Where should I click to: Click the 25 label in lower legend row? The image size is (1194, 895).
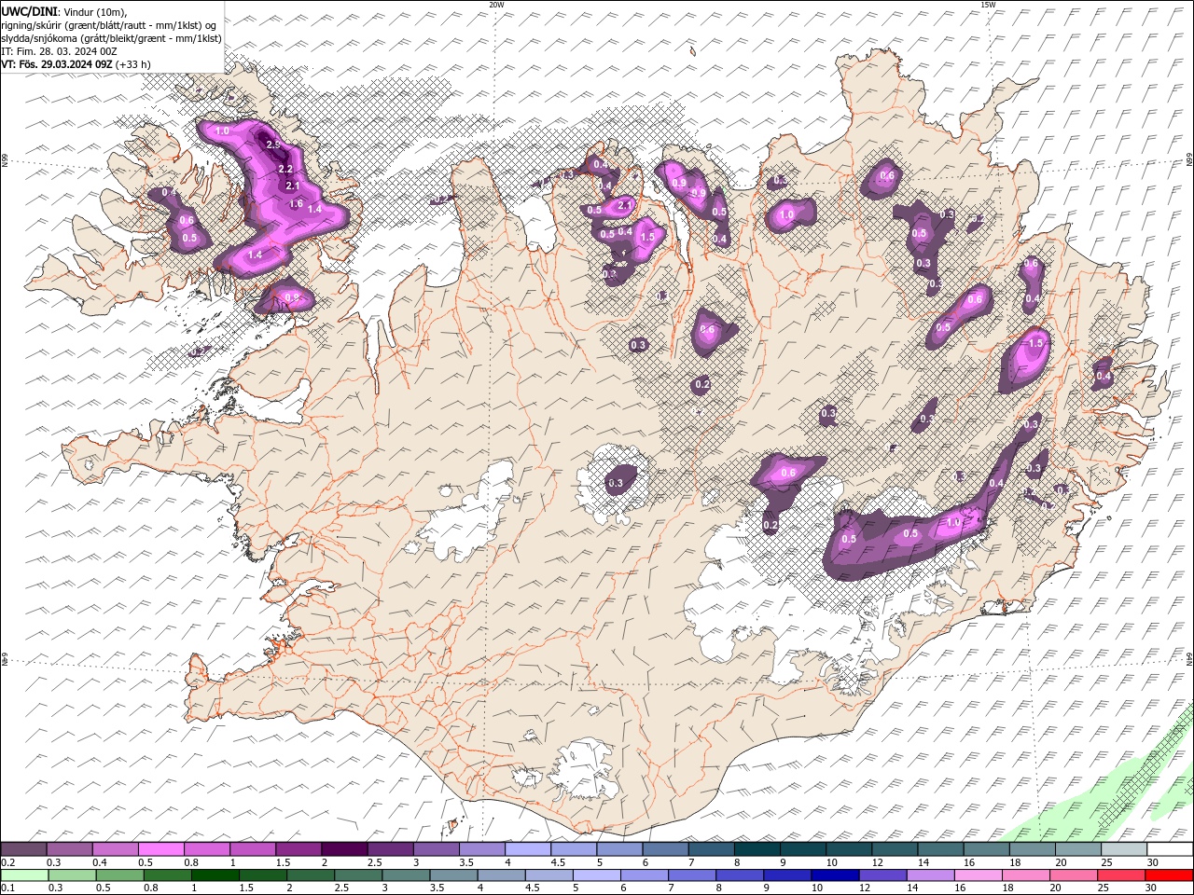point(1103,889)
